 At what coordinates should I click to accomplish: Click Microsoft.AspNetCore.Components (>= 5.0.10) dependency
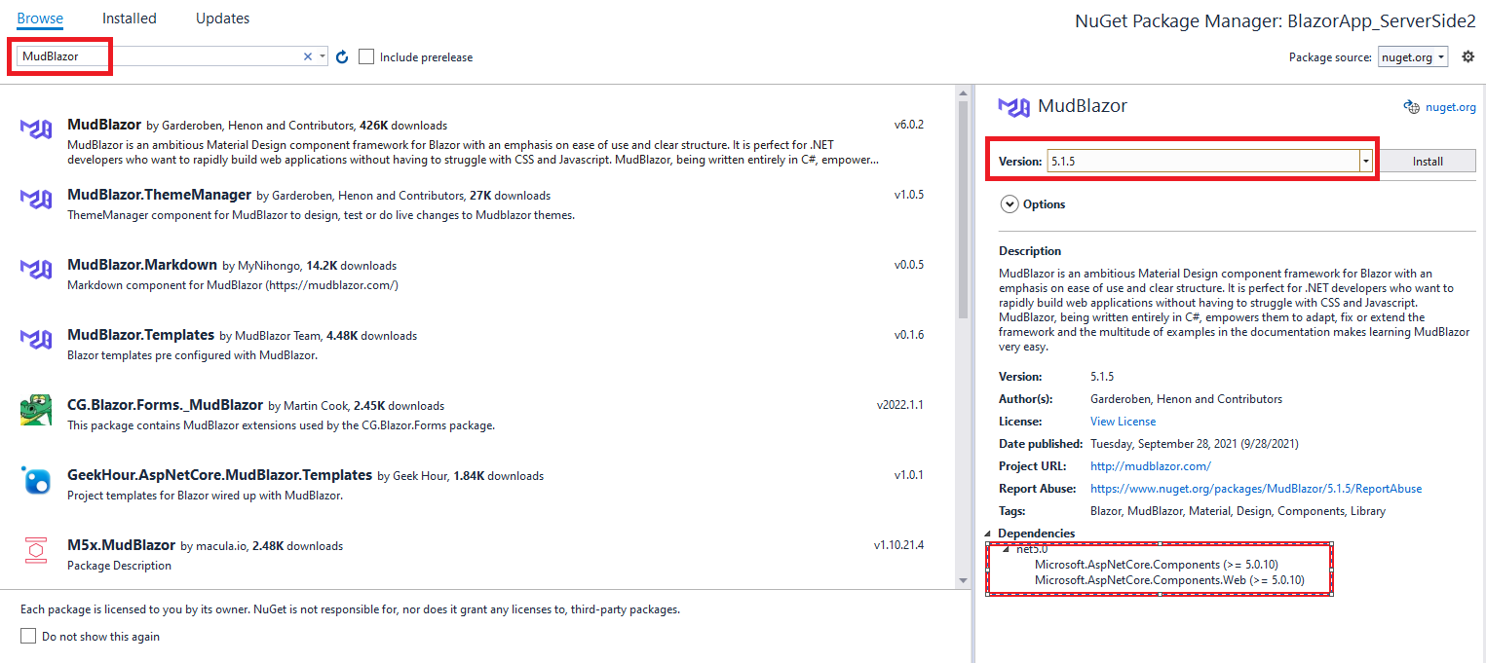click(x=1157, y=565)
